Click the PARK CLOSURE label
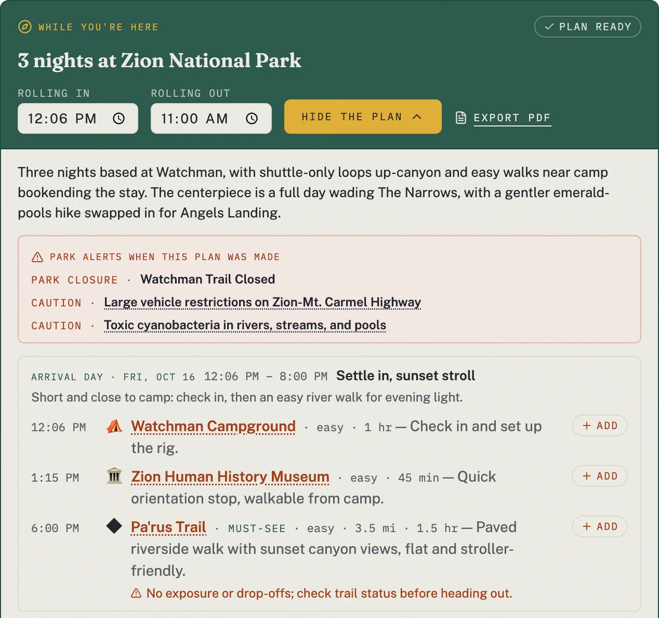The width and height of the screenshot is (659, 618). click(x=74, y=280)
